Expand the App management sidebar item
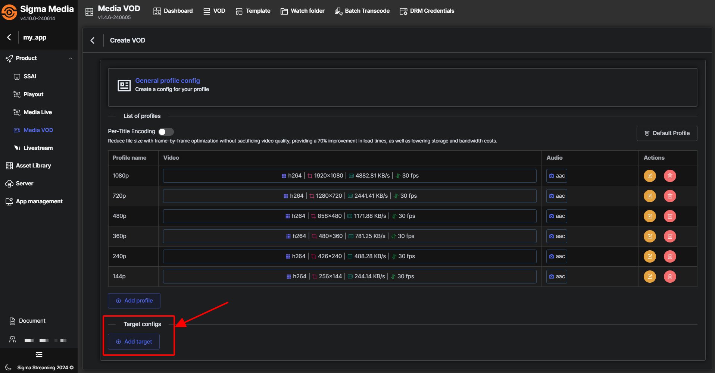Viewport: 715px width, 373px height. (x=39, y=201)
